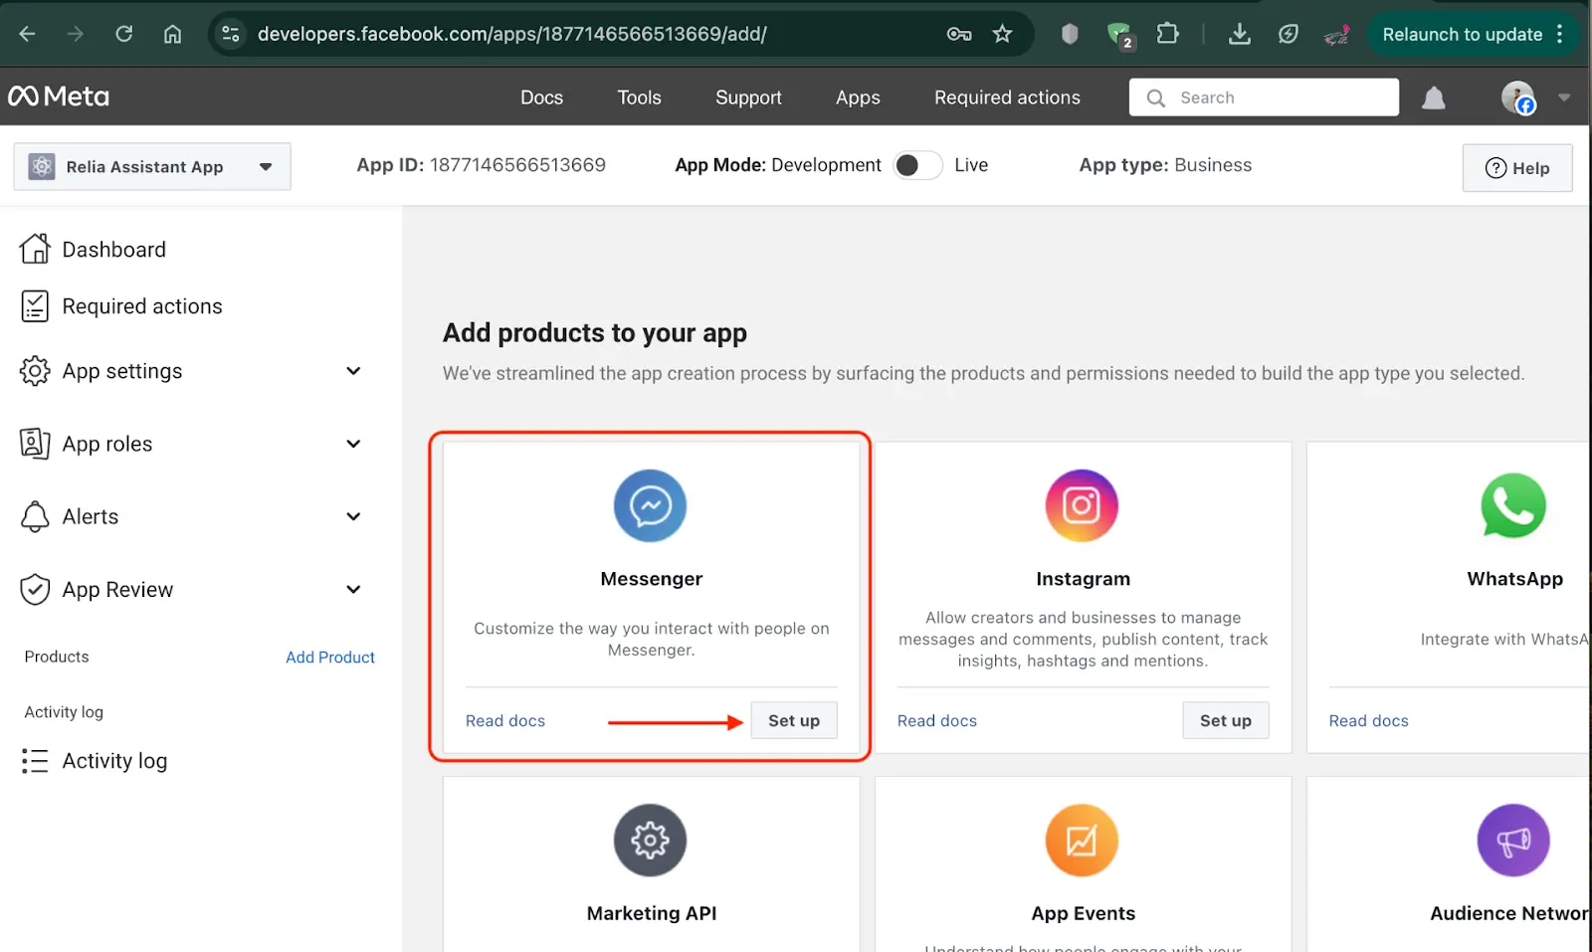
Task: Click the Search field in the header
Action: [x=1264, y=96]
